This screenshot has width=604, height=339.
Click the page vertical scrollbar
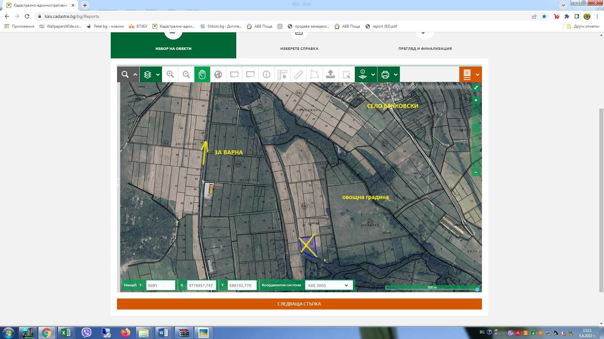601,200
